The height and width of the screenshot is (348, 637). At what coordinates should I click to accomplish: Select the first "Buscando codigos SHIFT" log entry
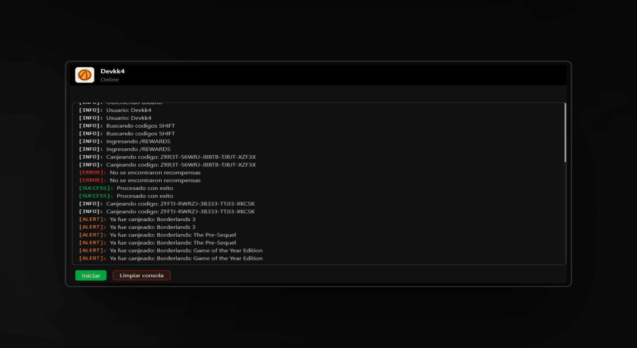[127, 126]
